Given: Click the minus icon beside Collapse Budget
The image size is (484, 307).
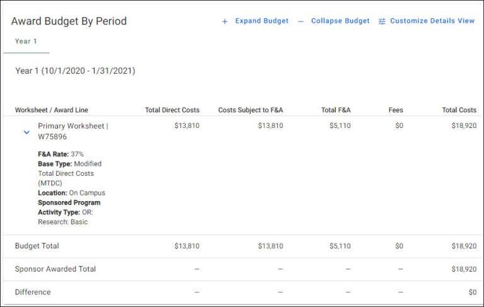Looking at the screenshot, I should (x=301, y=21).
